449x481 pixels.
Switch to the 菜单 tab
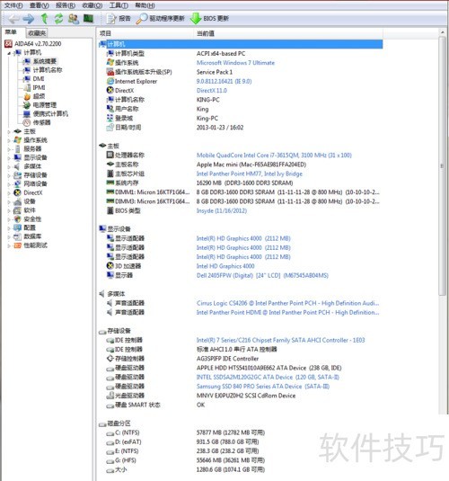point(11,32)
